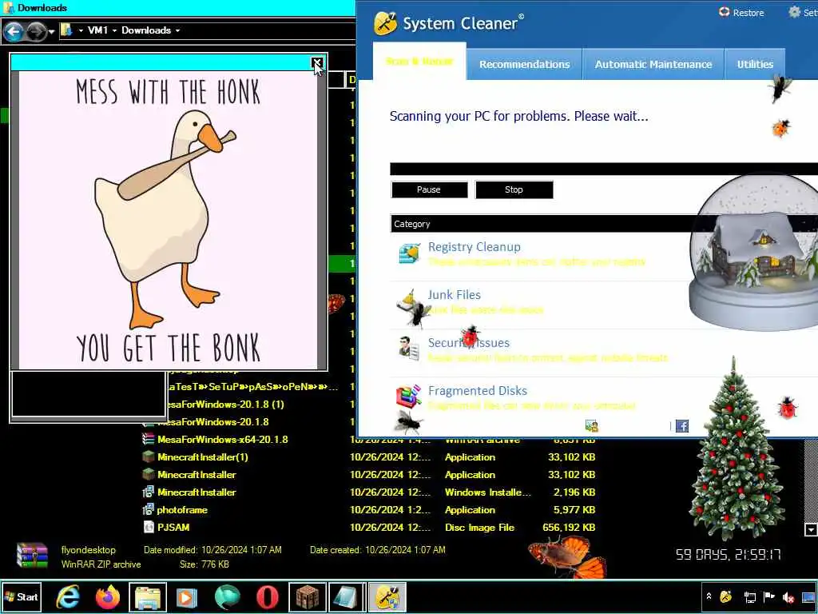This screenshot has height=614, width=818.
Task: Expand the breadcrumb arrow after VM1
Action: 114,31
